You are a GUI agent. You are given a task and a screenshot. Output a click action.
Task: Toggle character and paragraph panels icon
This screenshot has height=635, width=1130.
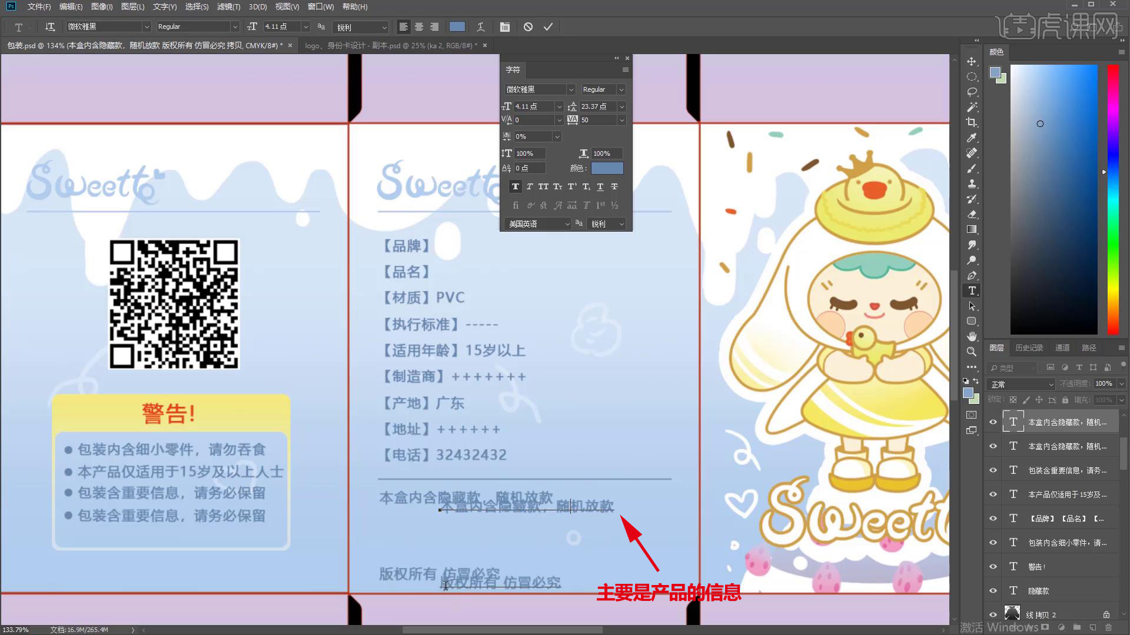505,27
